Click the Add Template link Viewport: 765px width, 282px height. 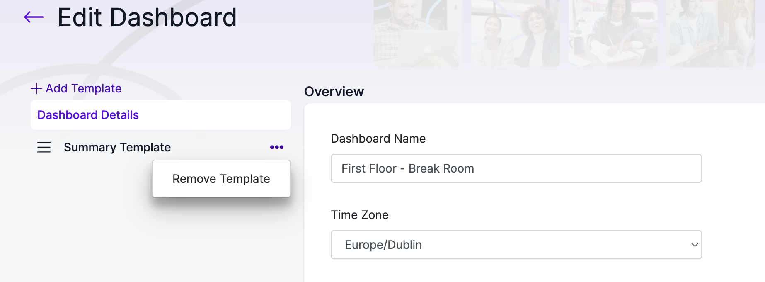pos(83,88)
